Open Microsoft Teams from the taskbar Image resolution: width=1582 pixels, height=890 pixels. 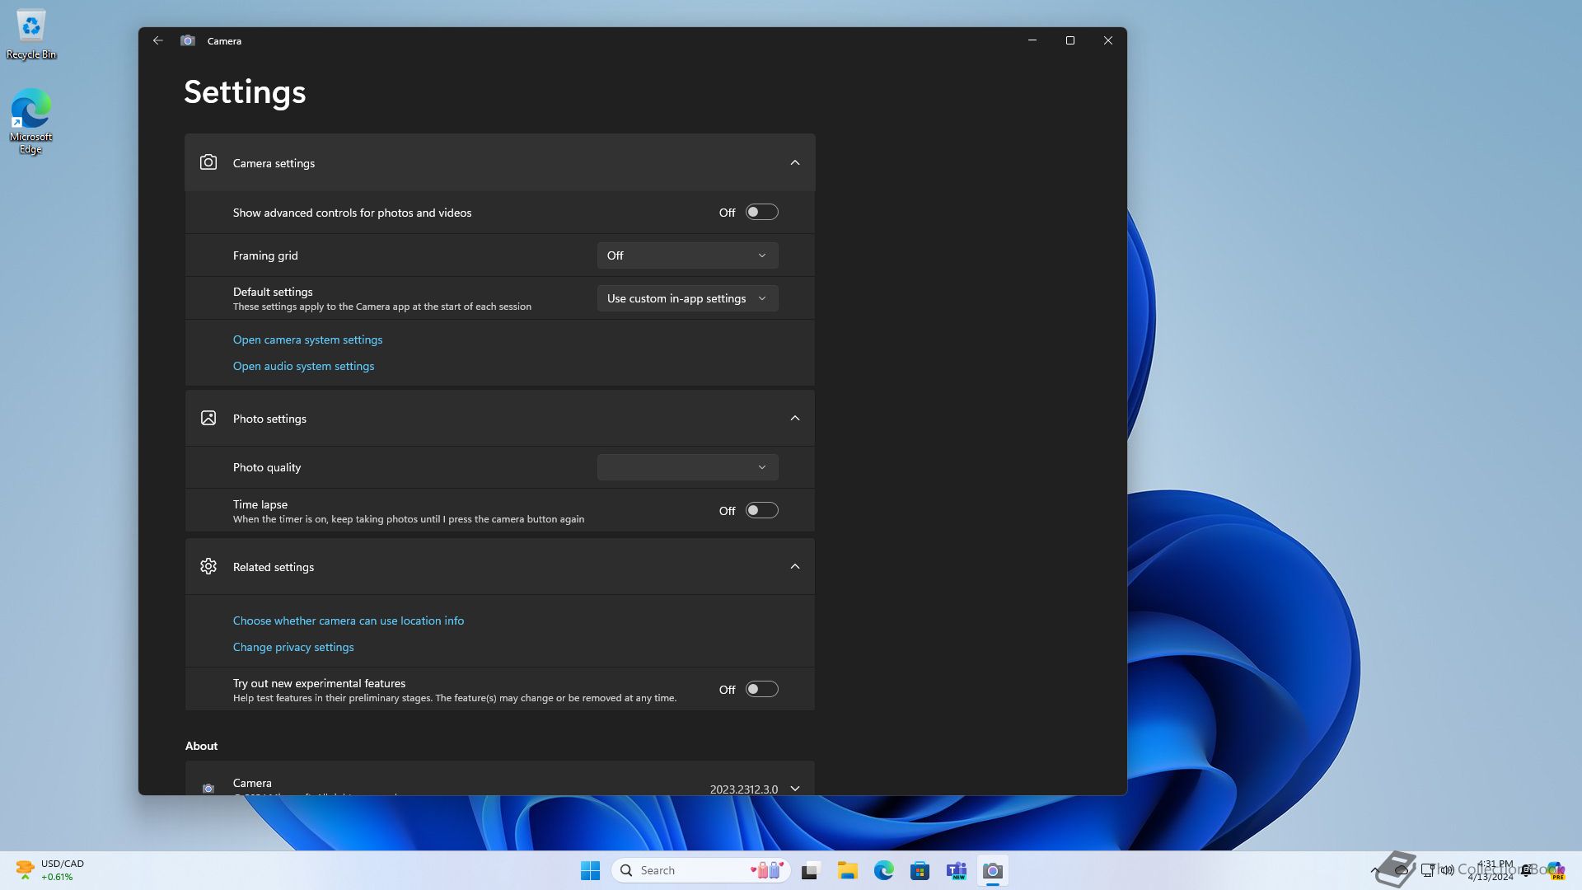click(957, 870)
